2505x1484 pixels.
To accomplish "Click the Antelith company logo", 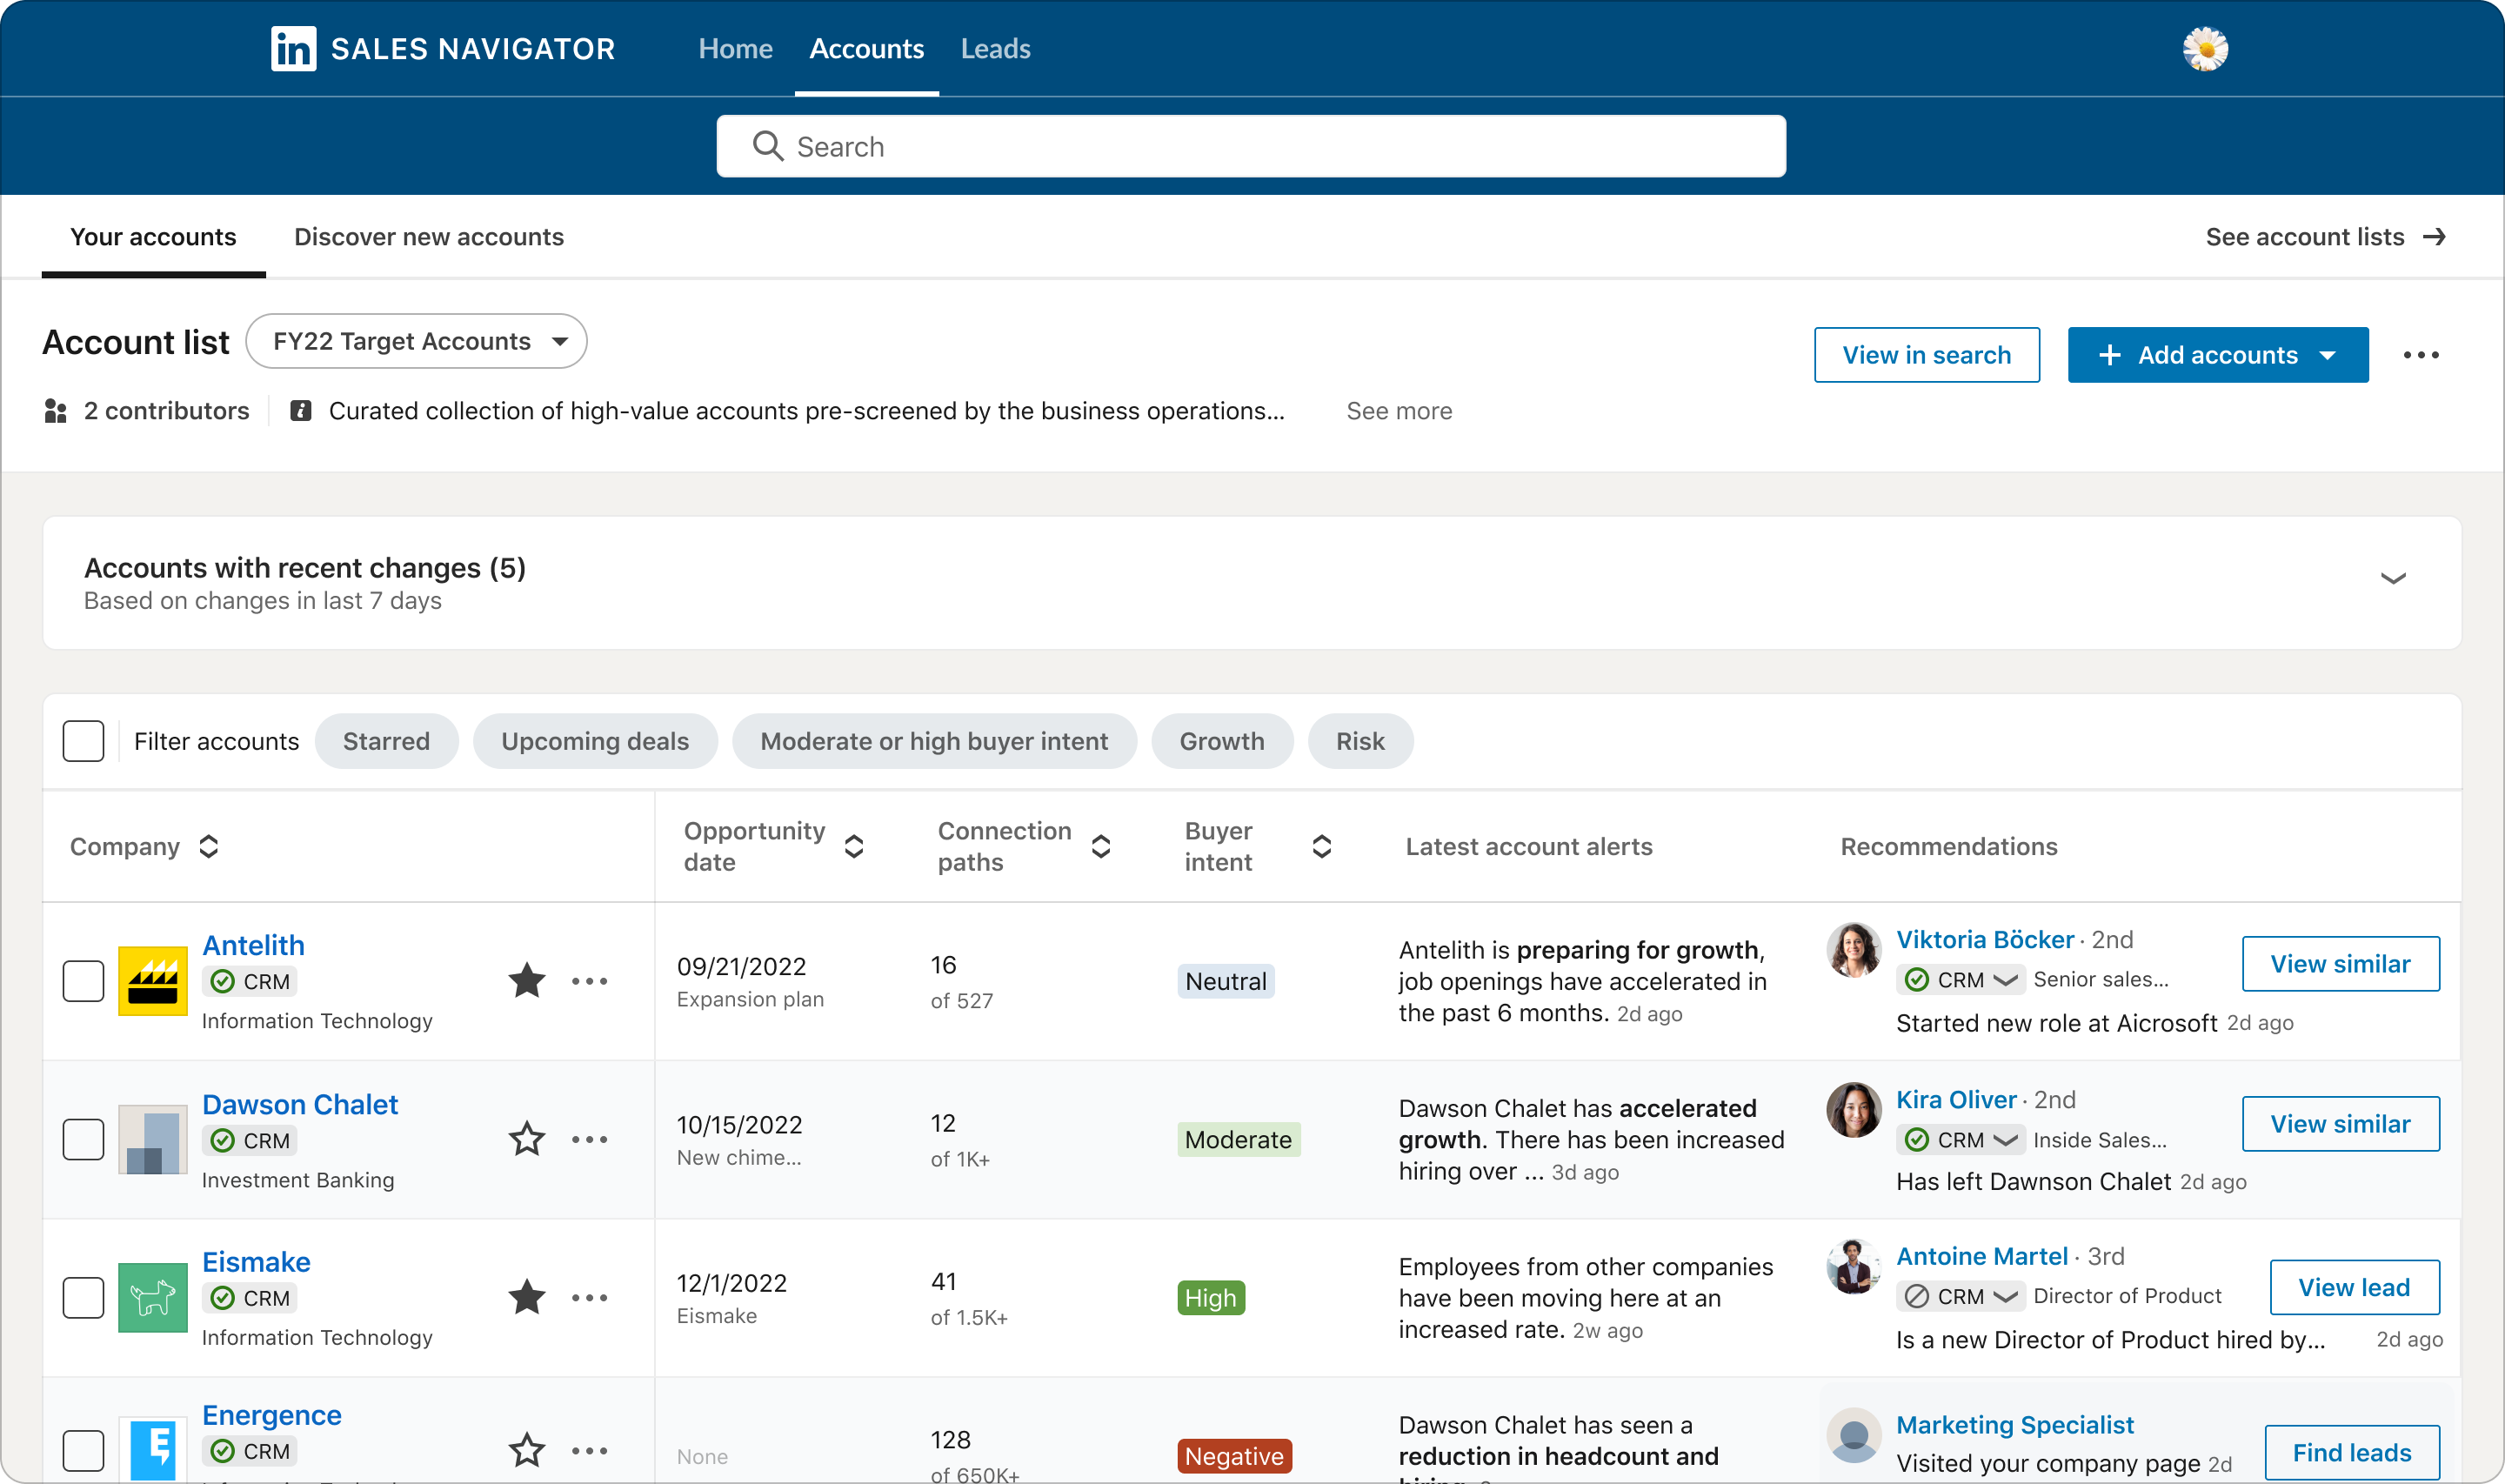I will pos(153,981).
